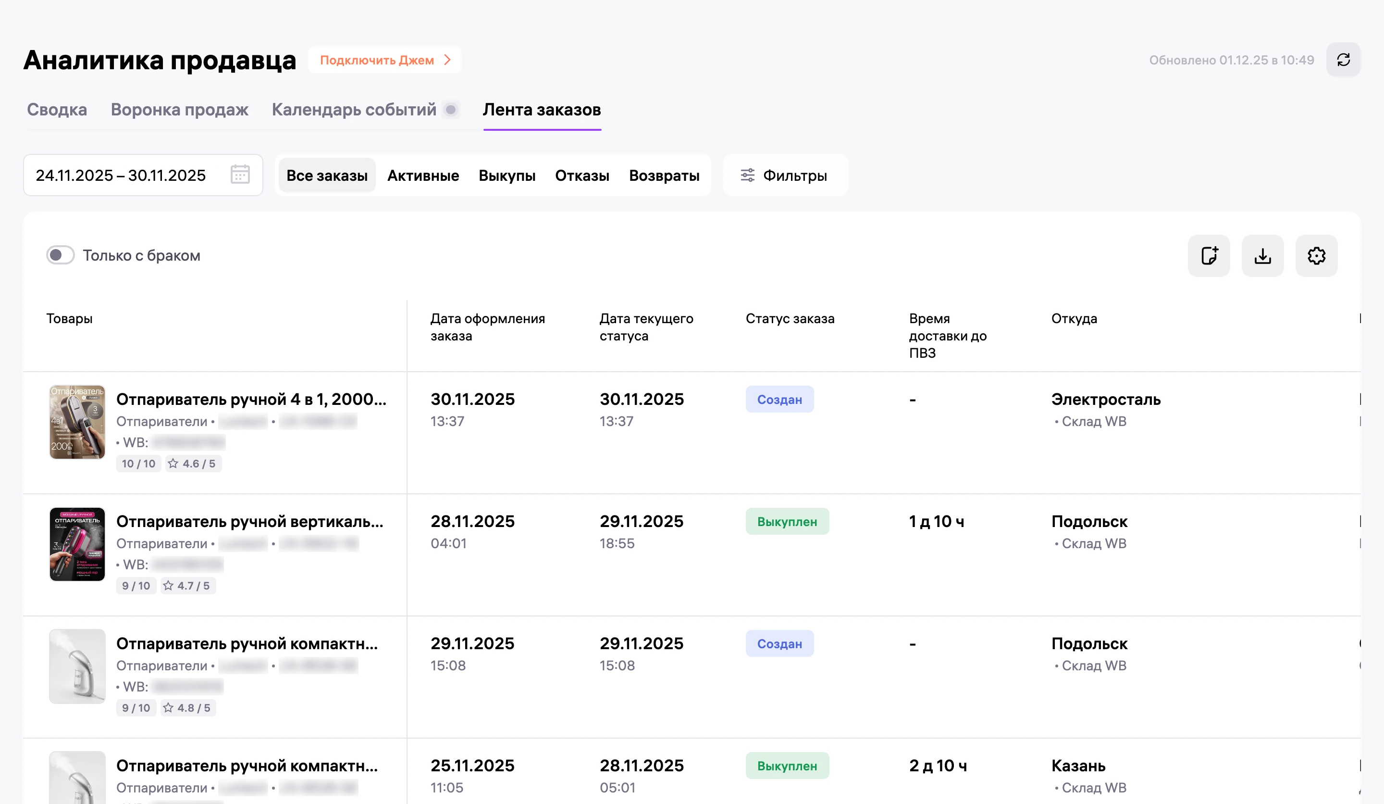Switch to the Сводка tab

57,109
